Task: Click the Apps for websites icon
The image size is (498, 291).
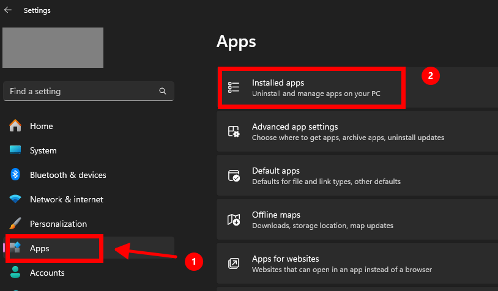Action: pos(234,263)
